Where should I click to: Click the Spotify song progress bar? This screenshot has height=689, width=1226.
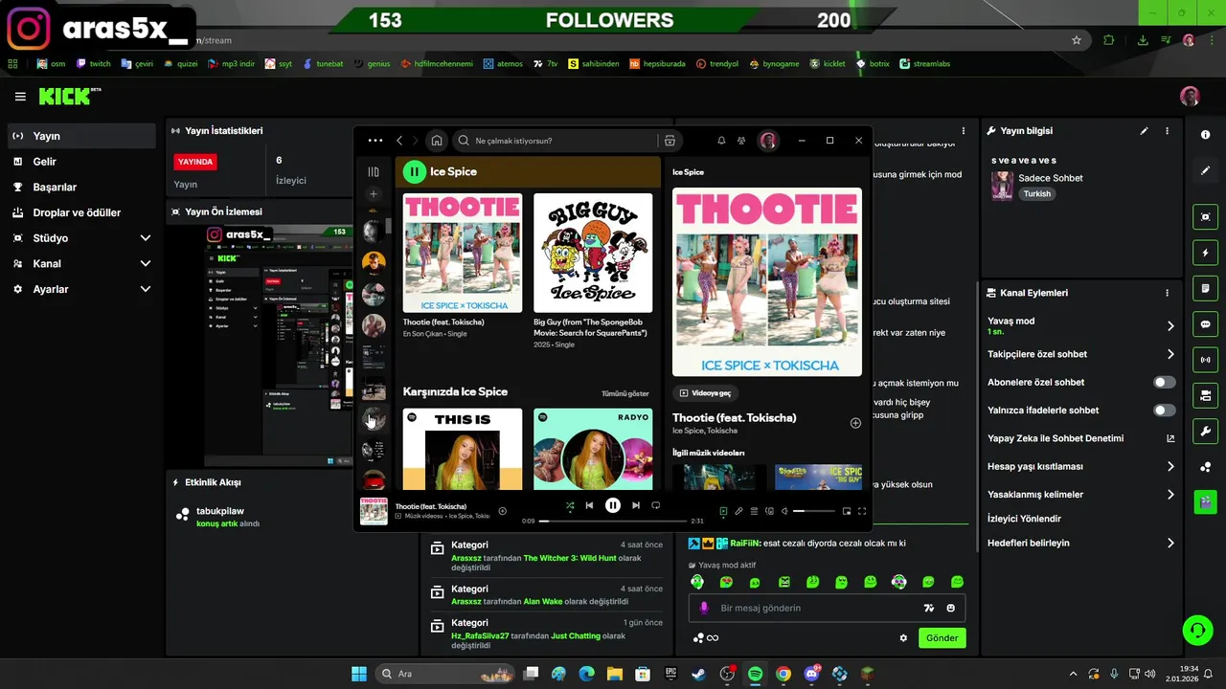pos(613,521)
